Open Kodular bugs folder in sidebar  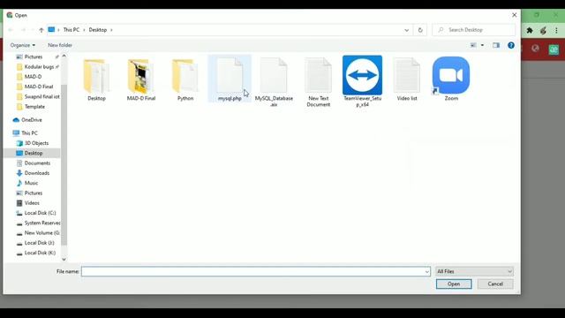39,67
